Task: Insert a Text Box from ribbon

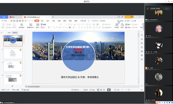Action: point(117,24)
